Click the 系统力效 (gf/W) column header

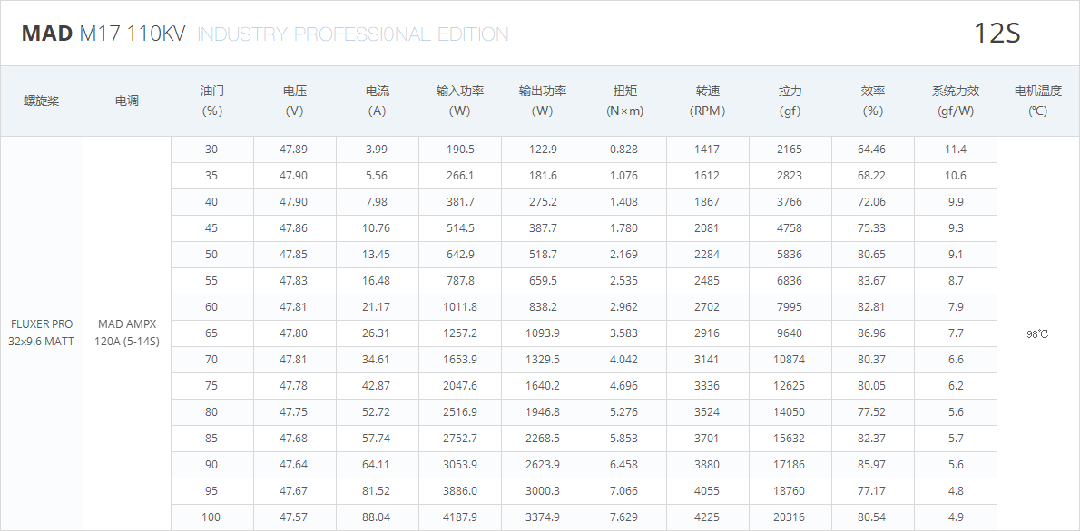pyautogui.click(x=956, y=101)
